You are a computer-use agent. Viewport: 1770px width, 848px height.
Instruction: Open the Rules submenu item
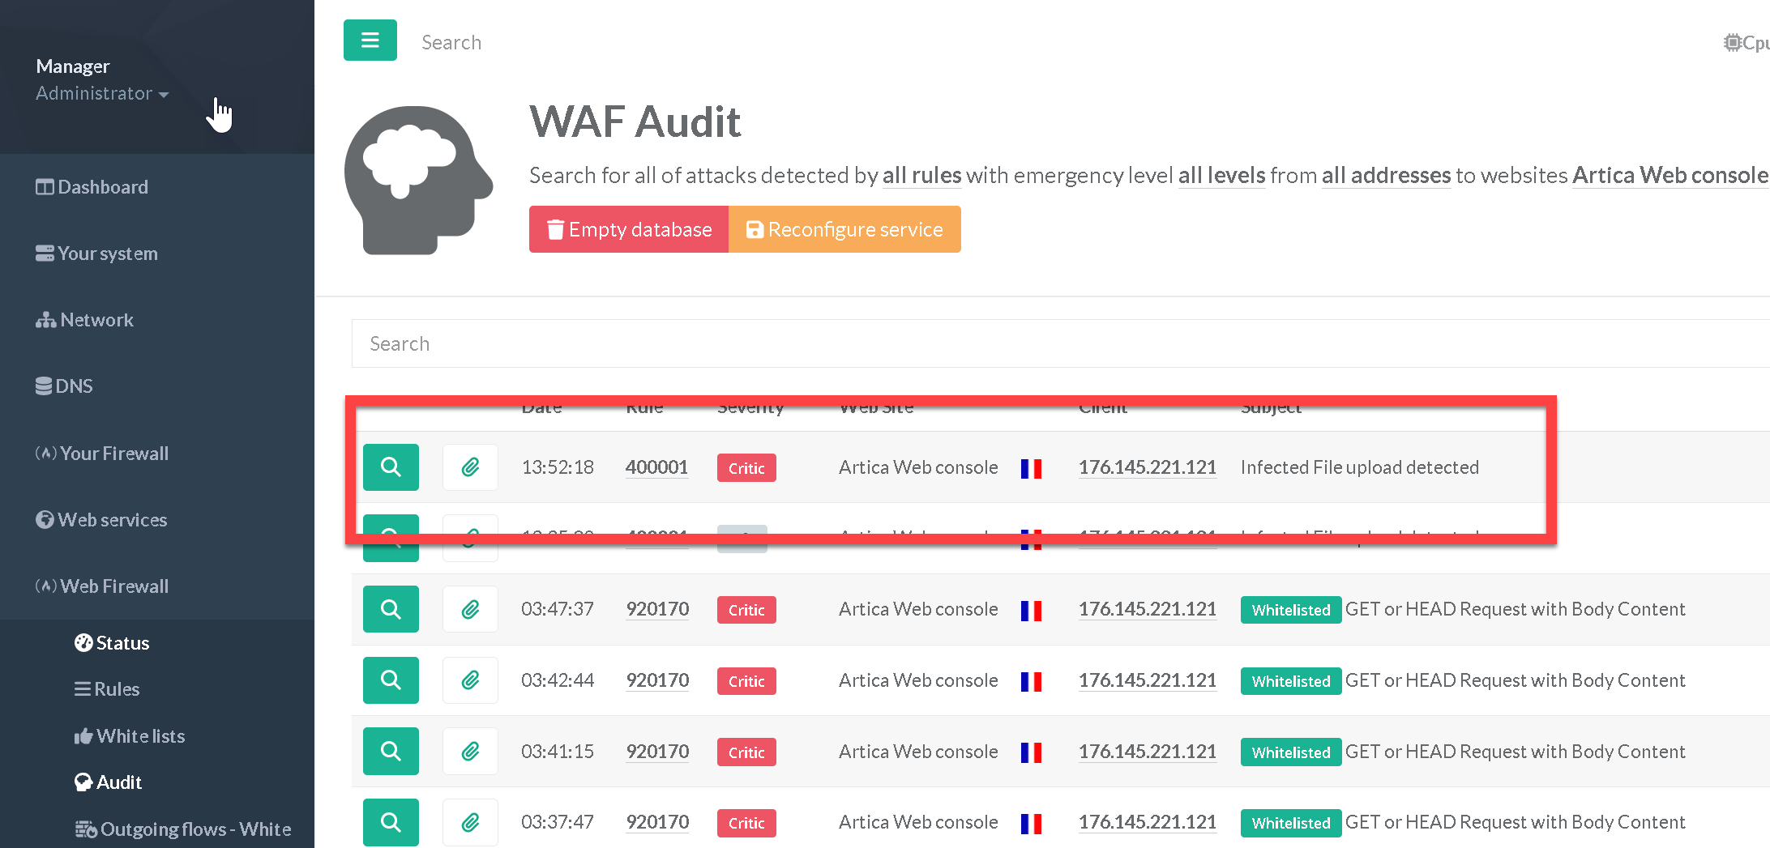pos(117,689)
